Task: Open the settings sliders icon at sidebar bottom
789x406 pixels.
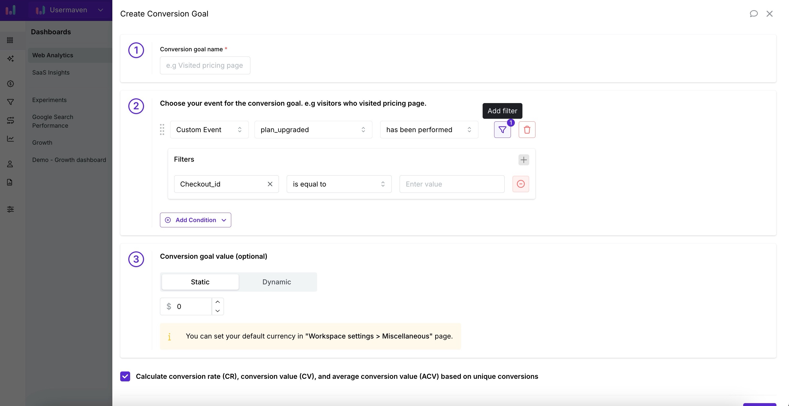Action: pos(10,209)
